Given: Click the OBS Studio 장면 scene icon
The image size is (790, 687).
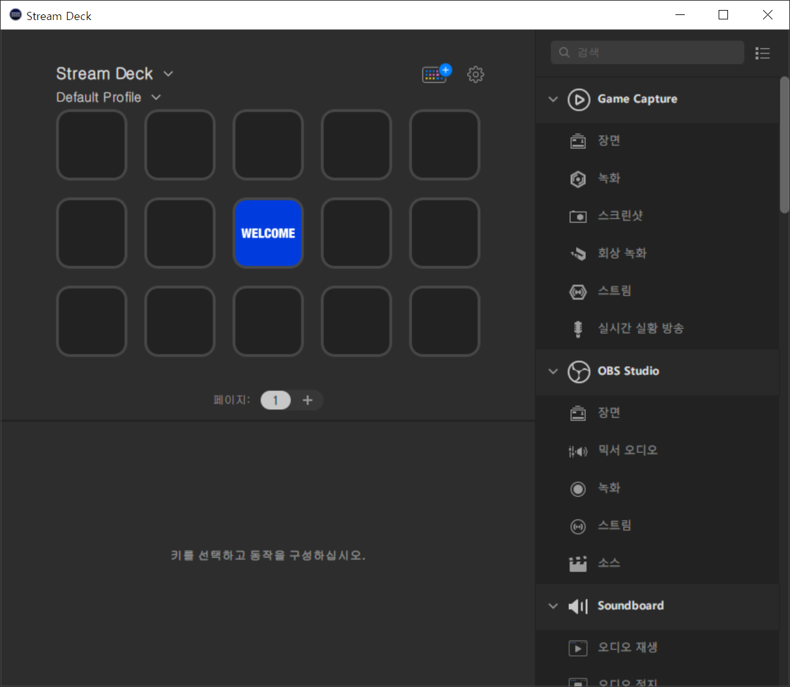Looking at the screenshot, I should click(578, 413).
